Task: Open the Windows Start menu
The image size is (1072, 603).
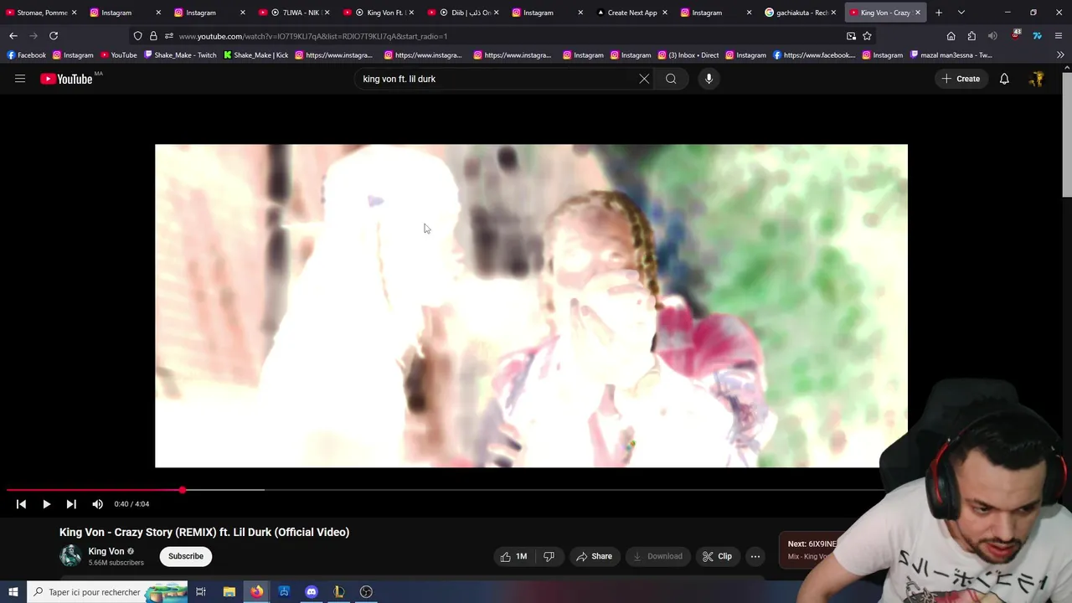Action: (x=13, y=592)
